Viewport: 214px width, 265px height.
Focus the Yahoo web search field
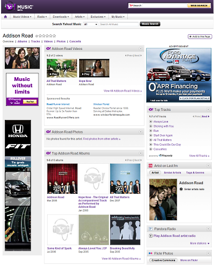tap(165, 5)
